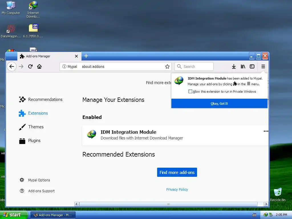Viewport: 292px width, 219px height.
Task: Open the home page icon
Action: coord(39,66)
